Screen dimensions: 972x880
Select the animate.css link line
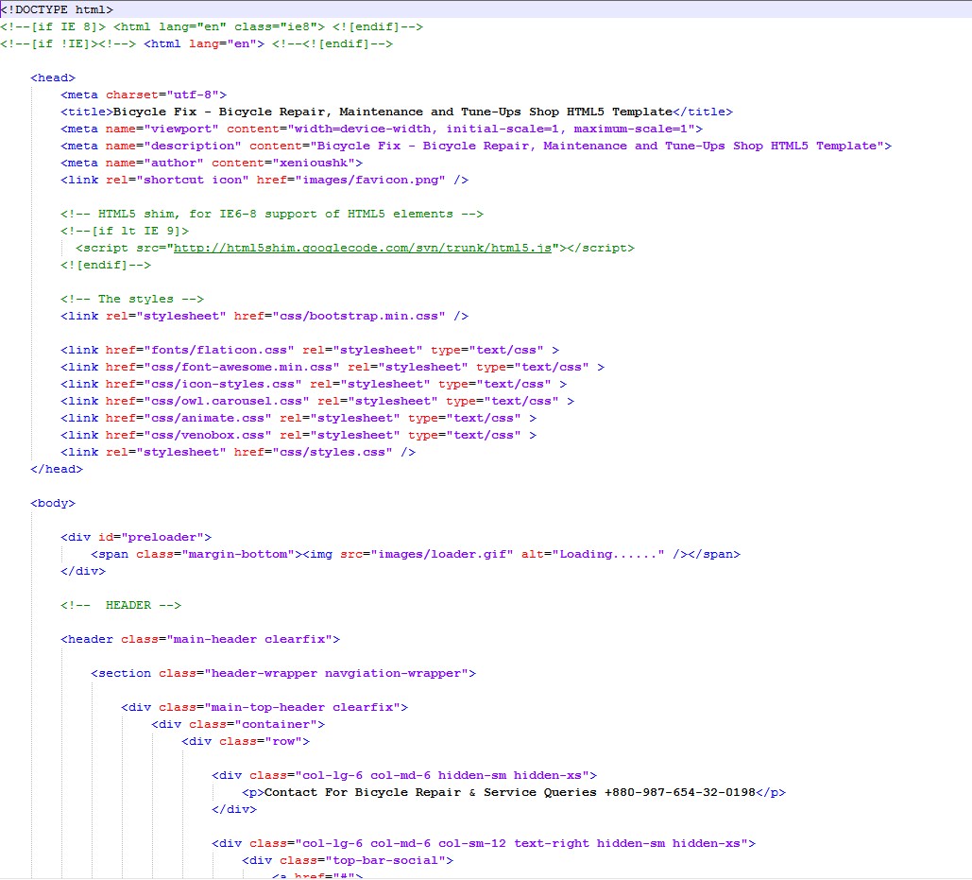click(x=298, y=419)
